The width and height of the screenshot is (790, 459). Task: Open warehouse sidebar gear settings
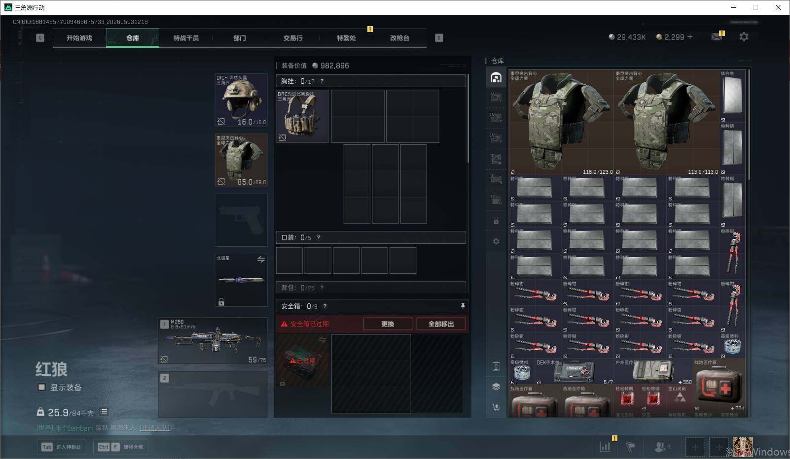[496, 241]
